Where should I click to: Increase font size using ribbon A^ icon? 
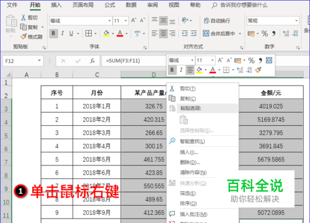tap(134, 20)
